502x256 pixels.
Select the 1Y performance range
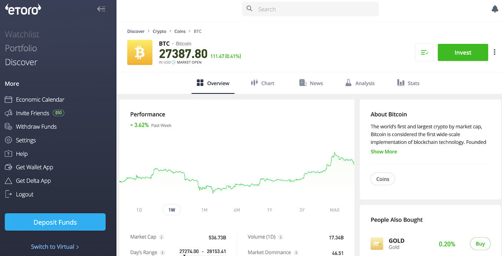269,210
